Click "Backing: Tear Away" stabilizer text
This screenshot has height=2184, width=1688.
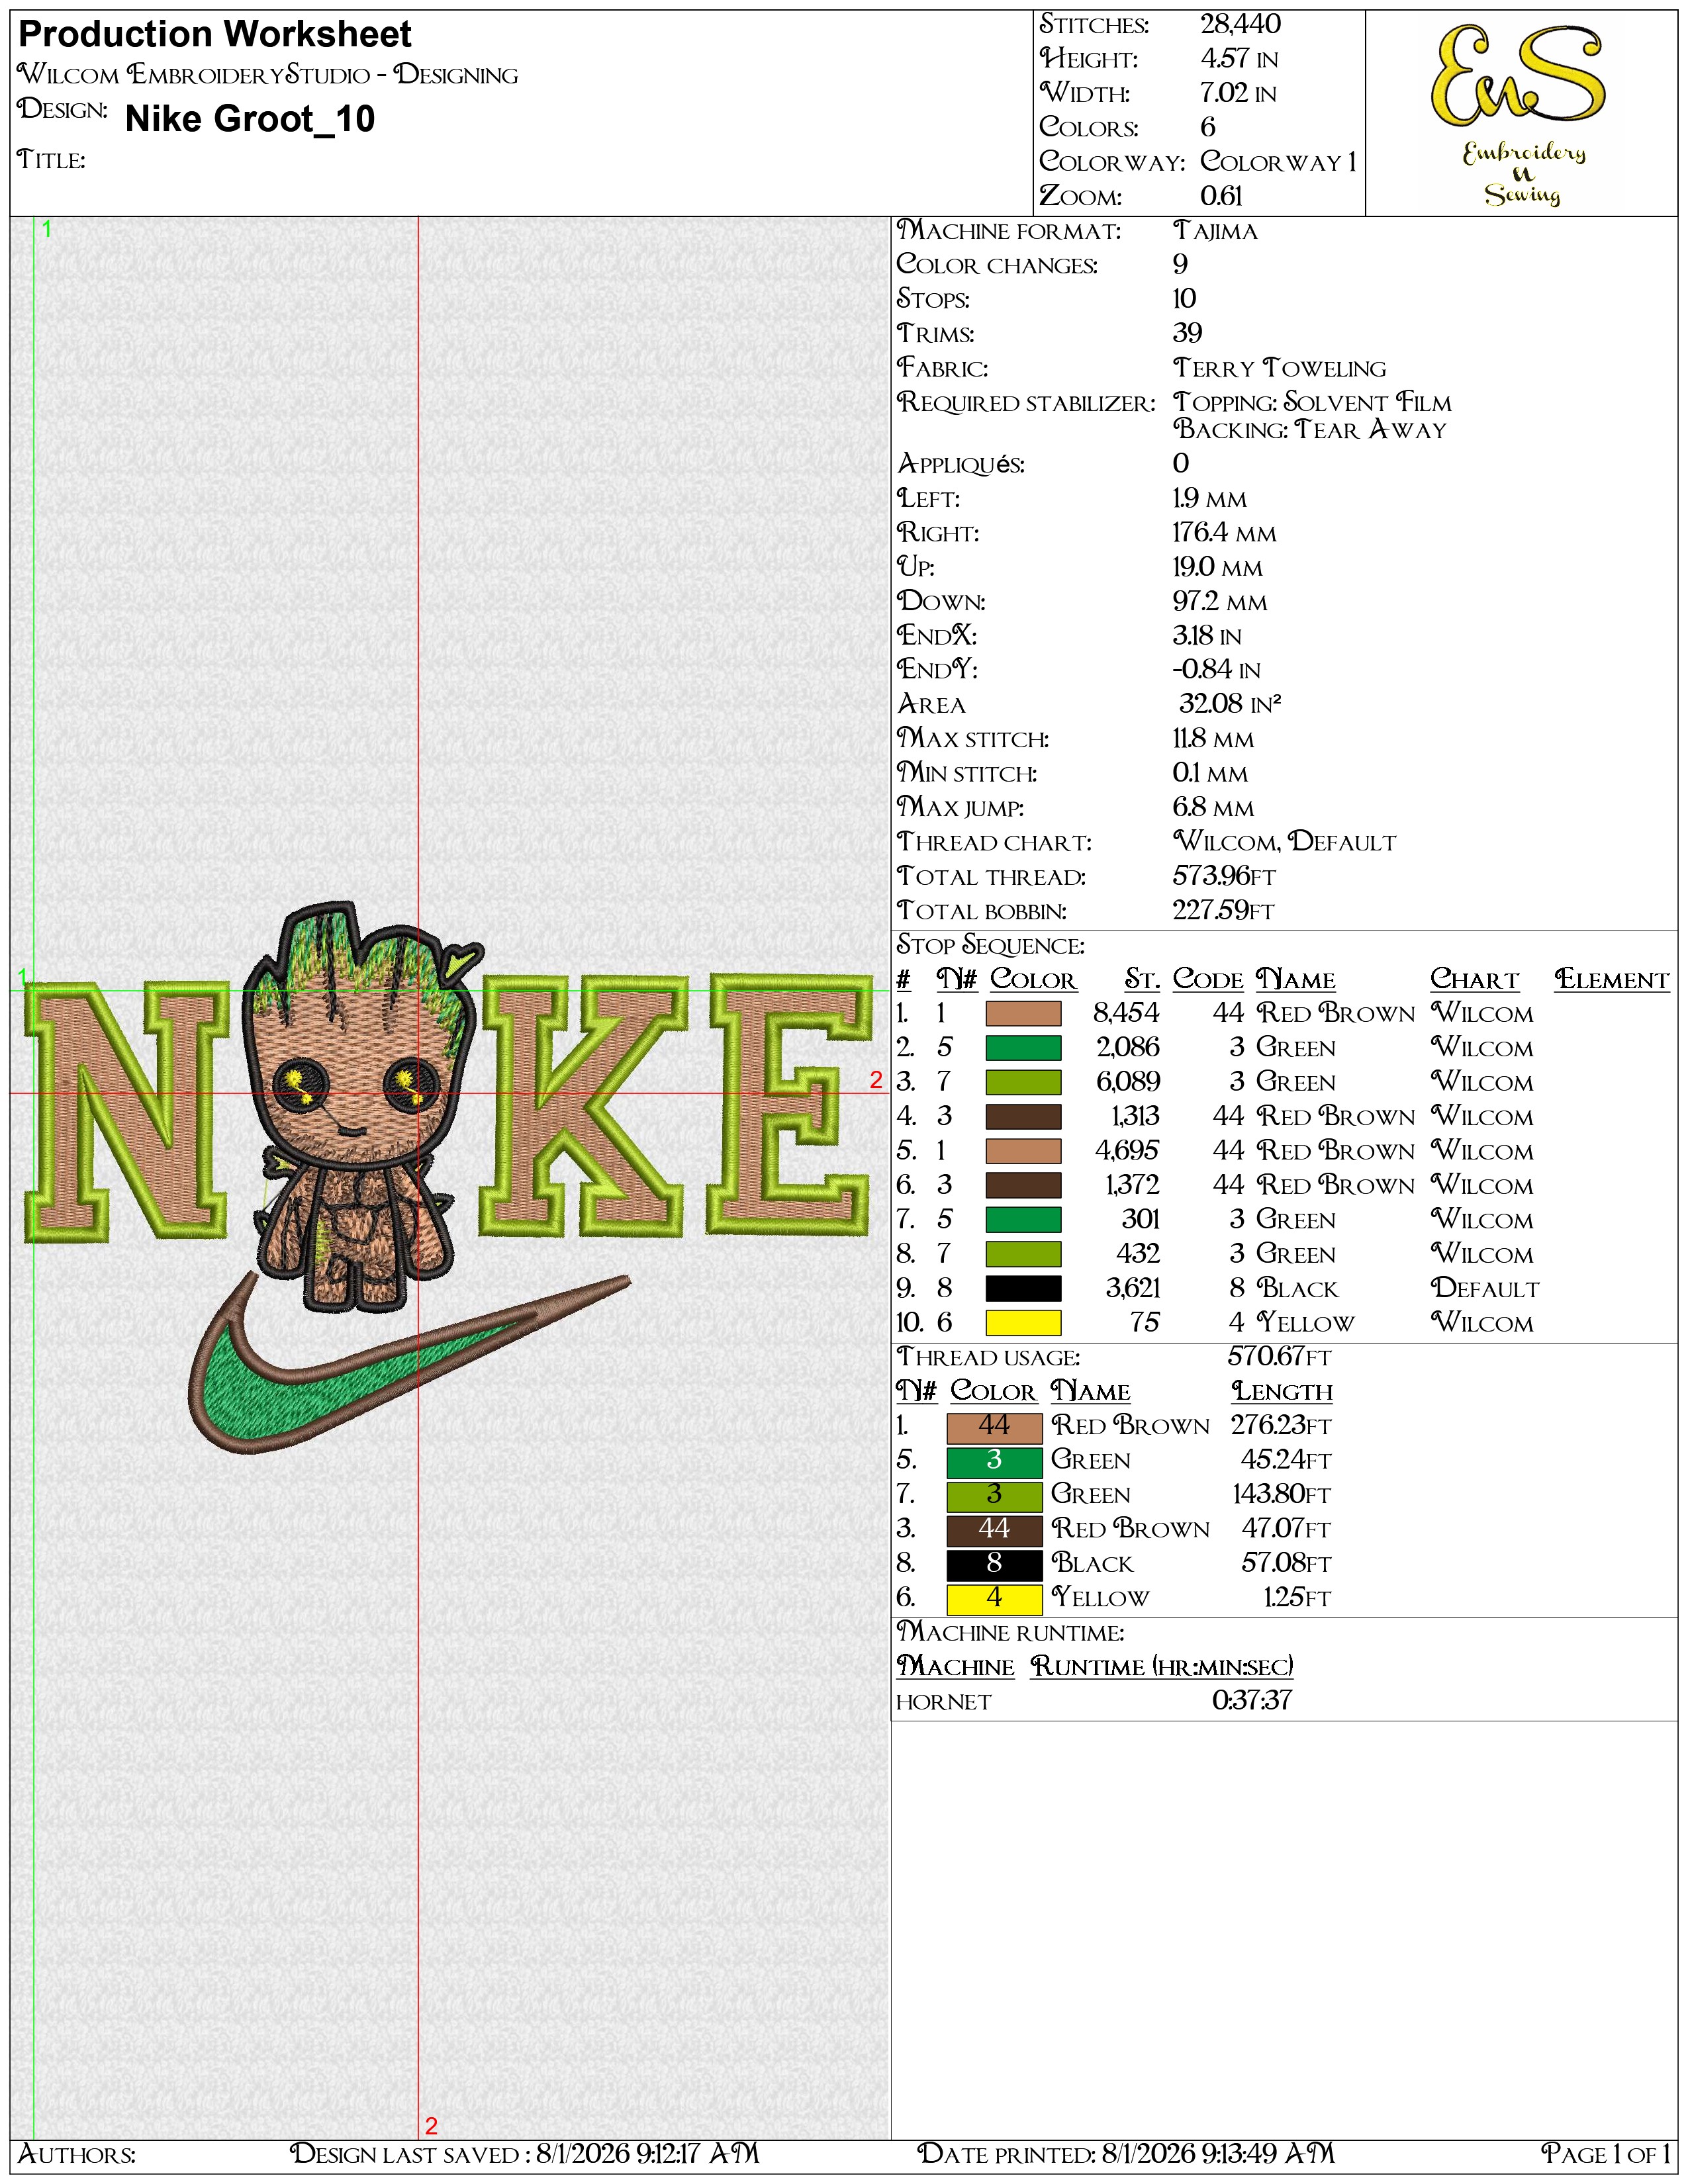pyautogui.click(x=1310, y=430)
